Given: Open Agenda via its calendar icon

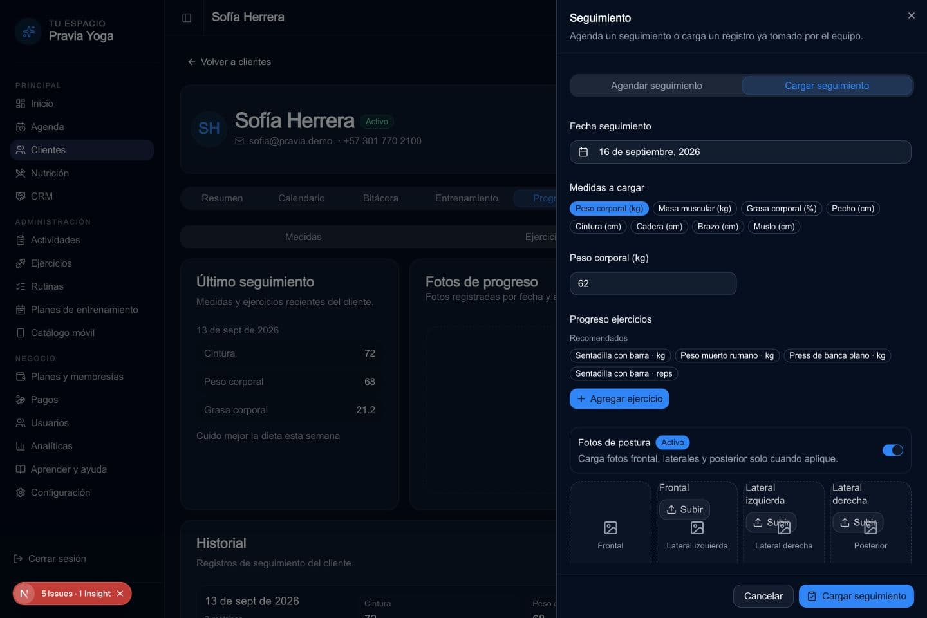Looking at the screenshot, I should [x=21, y=127].
